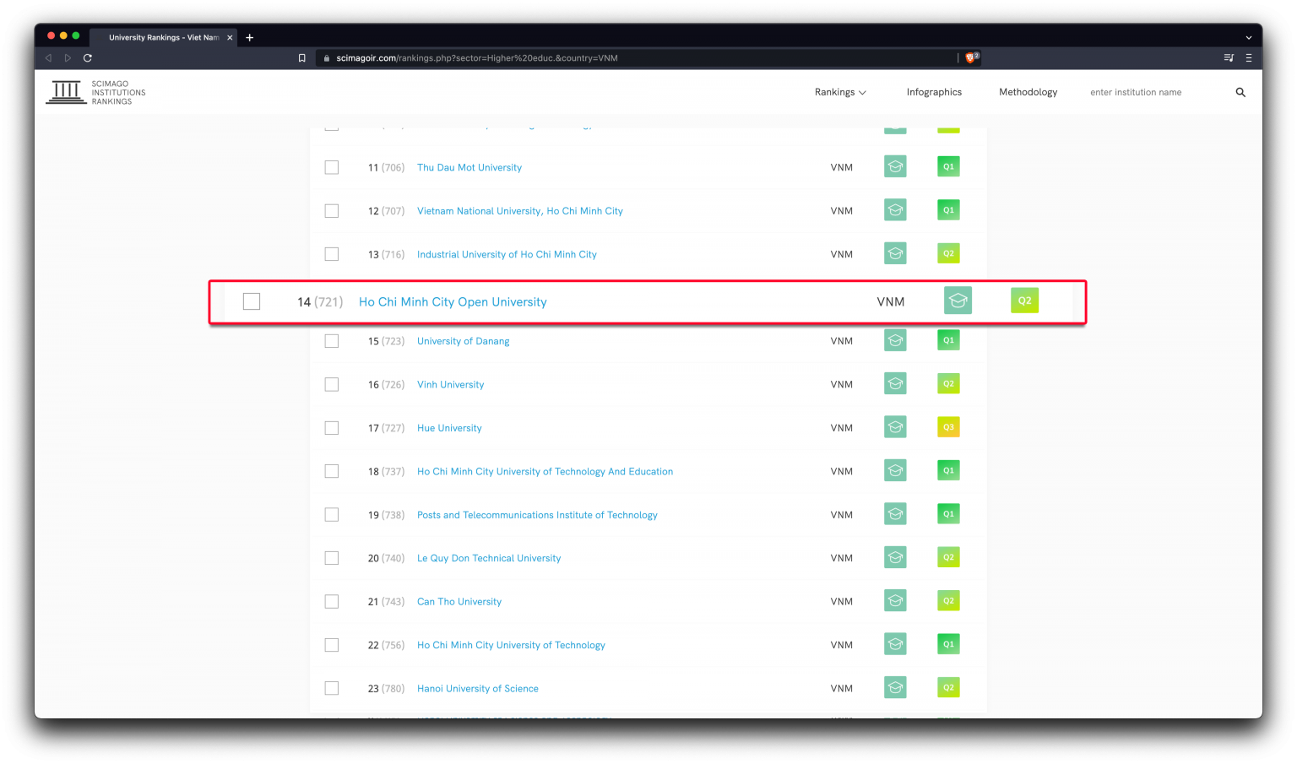Viewport: 1297px width, 764px height.
Task: Tick checkbox for Thu Dau Mot University
Action: (332, 167)
